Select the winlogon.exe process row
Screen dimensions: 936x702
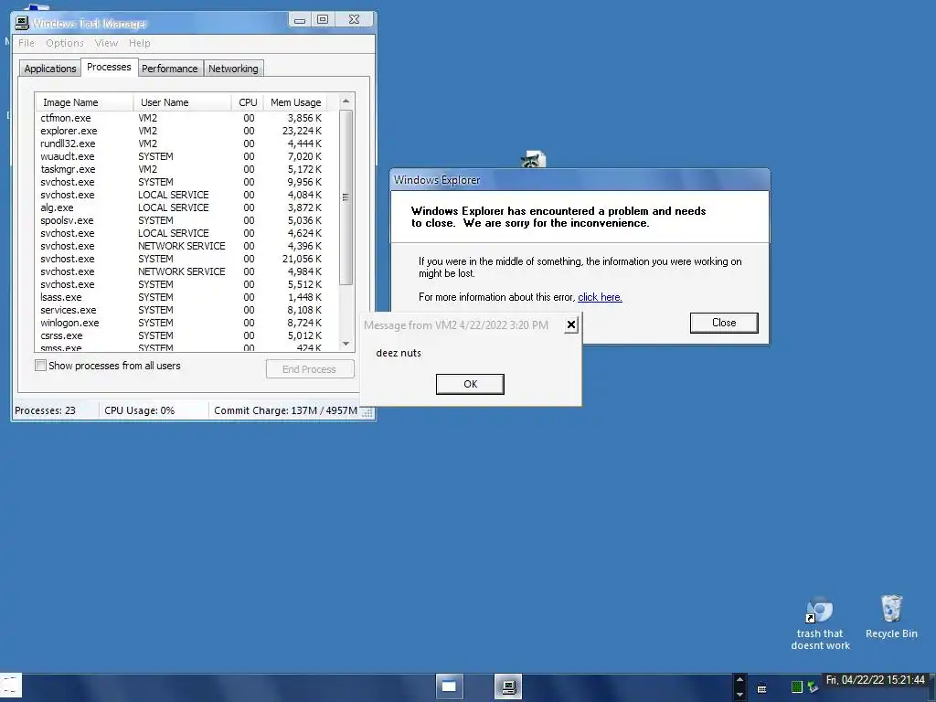186,323
